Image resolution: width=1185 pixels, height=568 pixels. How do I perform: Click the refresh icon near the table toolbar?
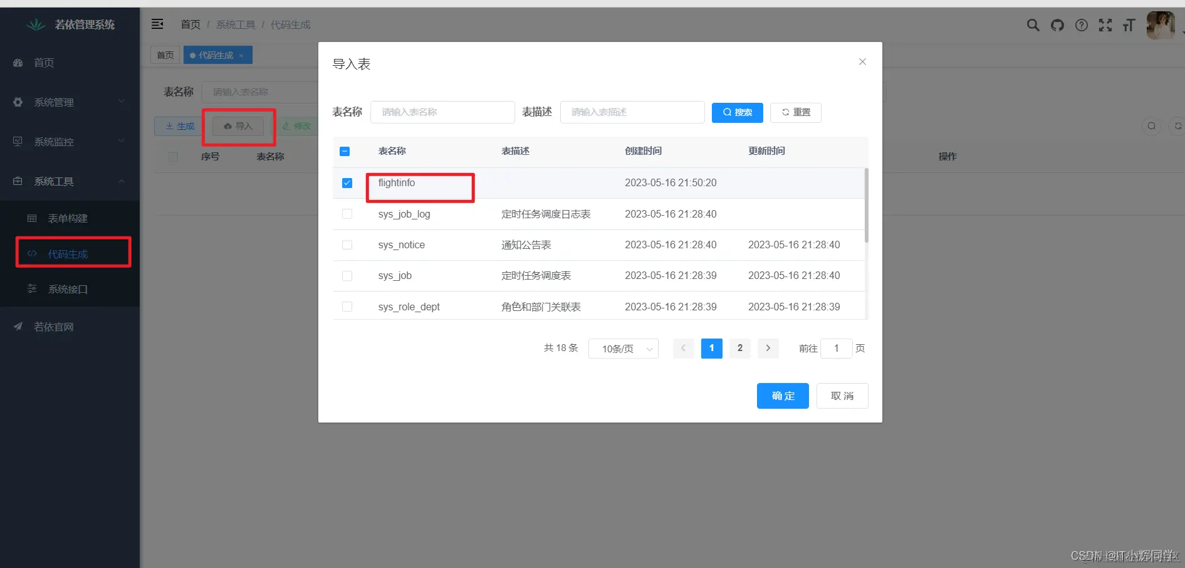tap(1177, 125)
